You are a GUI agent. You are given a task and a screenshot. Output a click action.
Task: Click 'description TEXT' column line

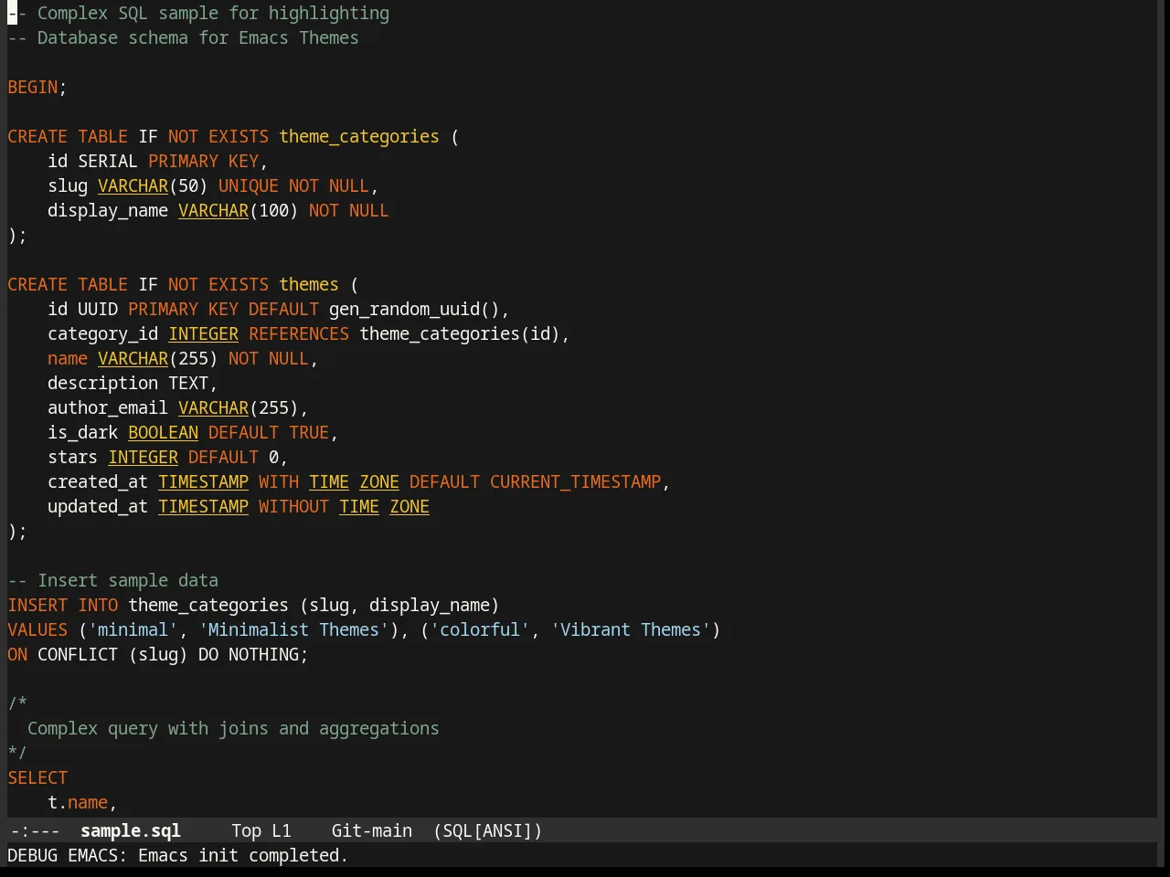133,383
